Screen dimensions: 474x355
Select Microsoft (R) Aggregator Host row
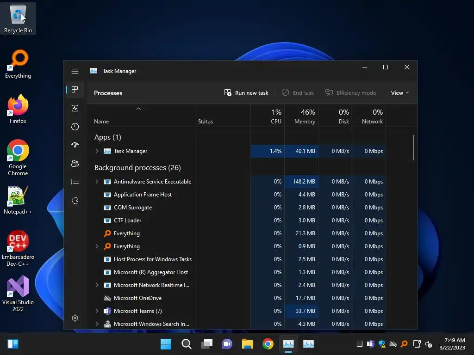tap(236, 272)
